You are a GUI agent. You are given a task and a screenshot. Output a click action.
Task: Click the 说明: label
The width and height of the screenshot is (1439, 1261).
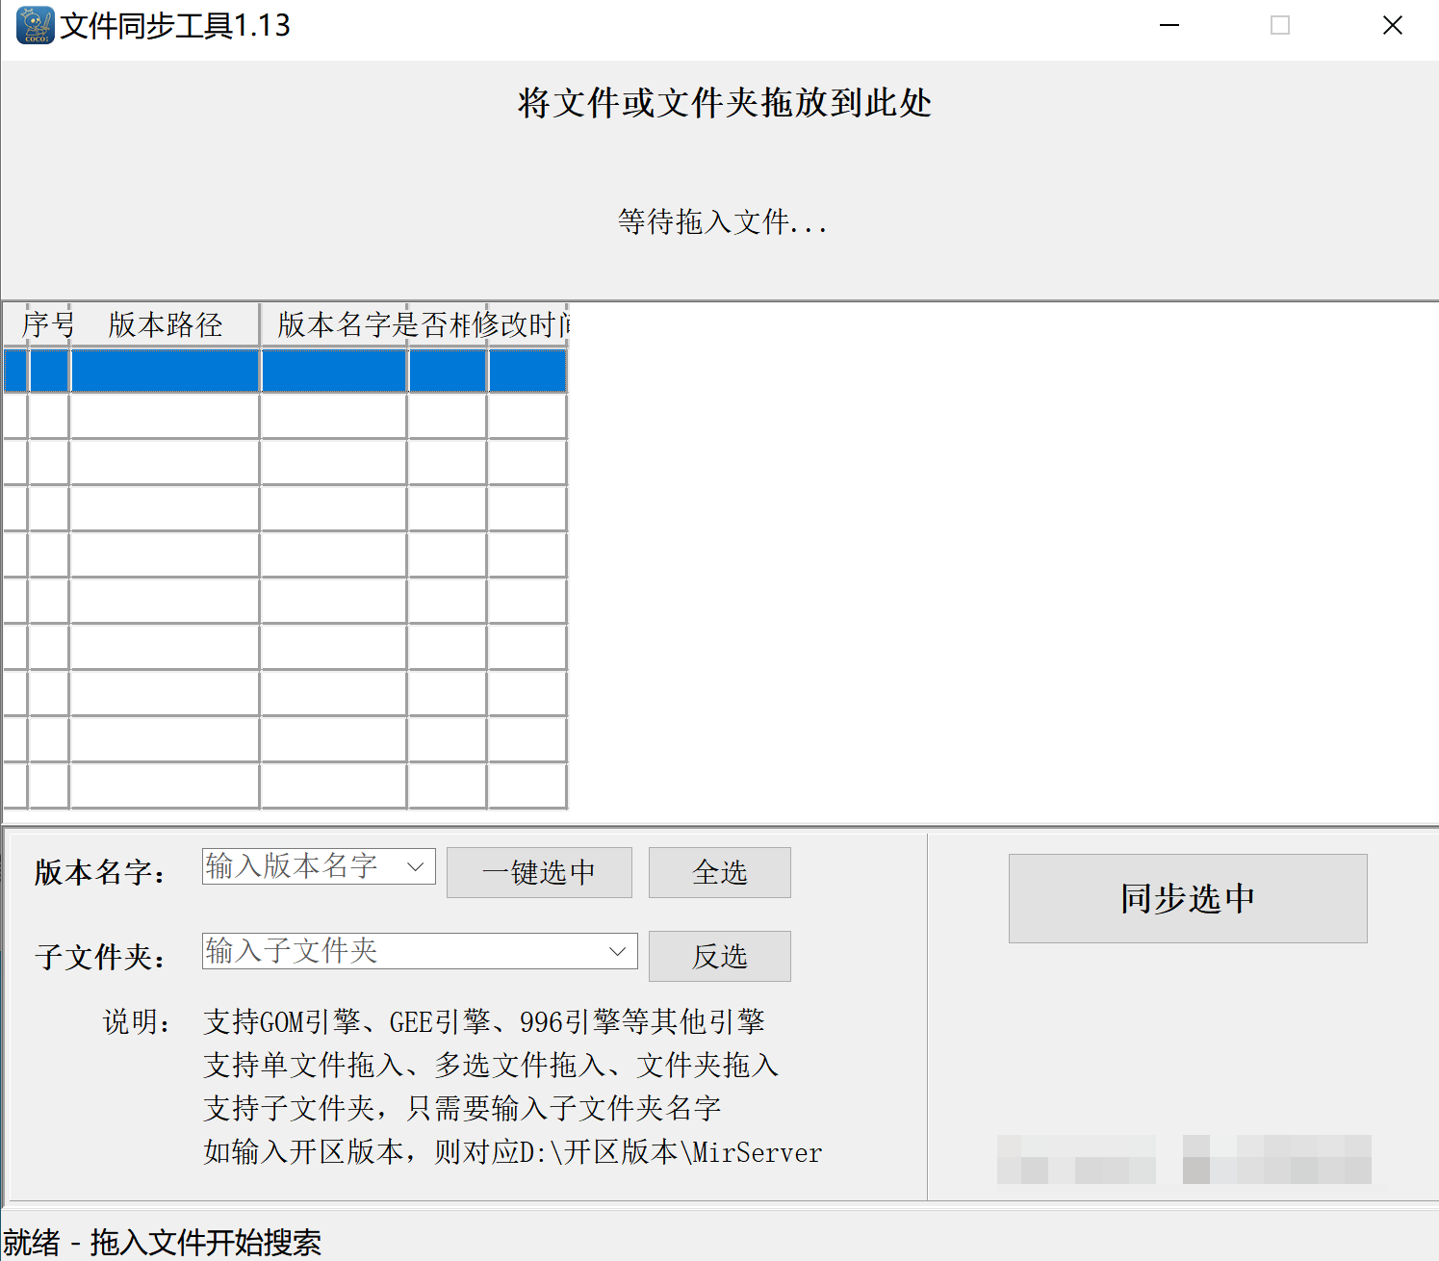coord(137,1021)
